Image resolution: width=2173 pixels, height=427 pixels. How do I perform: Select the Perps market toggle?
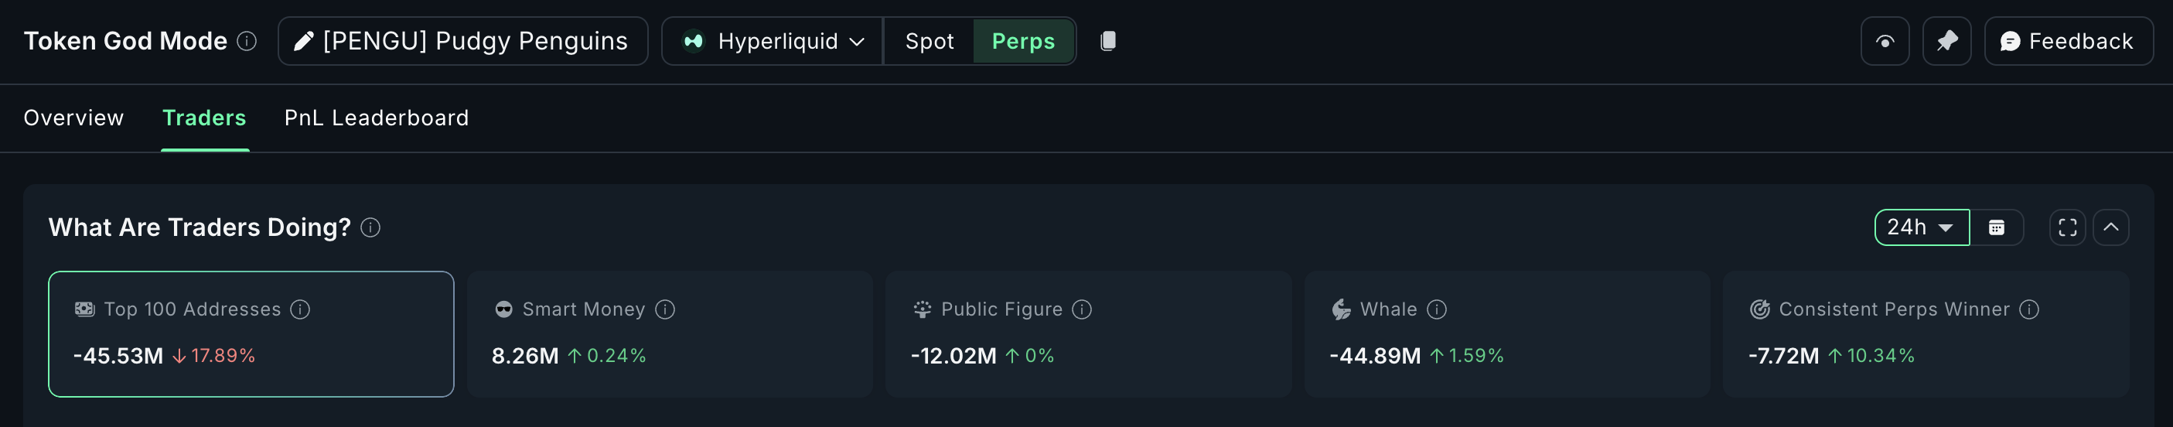(1022, 41)
